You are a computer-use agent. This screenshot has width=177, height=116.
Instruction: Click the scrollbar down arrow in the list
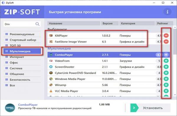click(x=175, y=95)
